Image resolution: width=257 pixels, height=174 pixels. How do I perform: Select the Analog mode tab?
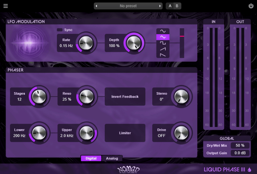(x=112, y=159)
